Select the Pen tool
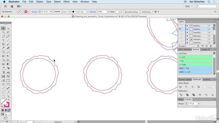Viewport: 219px width, 123px height. 3,36
